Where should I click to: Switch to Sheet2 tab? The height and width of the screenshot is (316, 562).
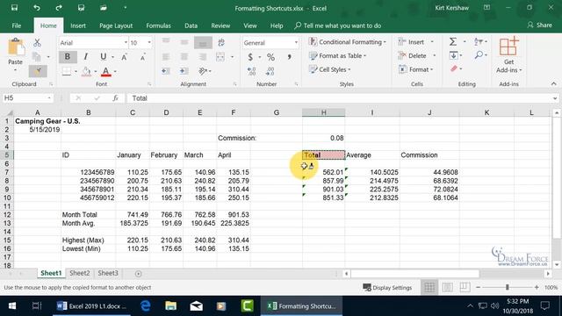pyautogui.click(x=80, y=273)
